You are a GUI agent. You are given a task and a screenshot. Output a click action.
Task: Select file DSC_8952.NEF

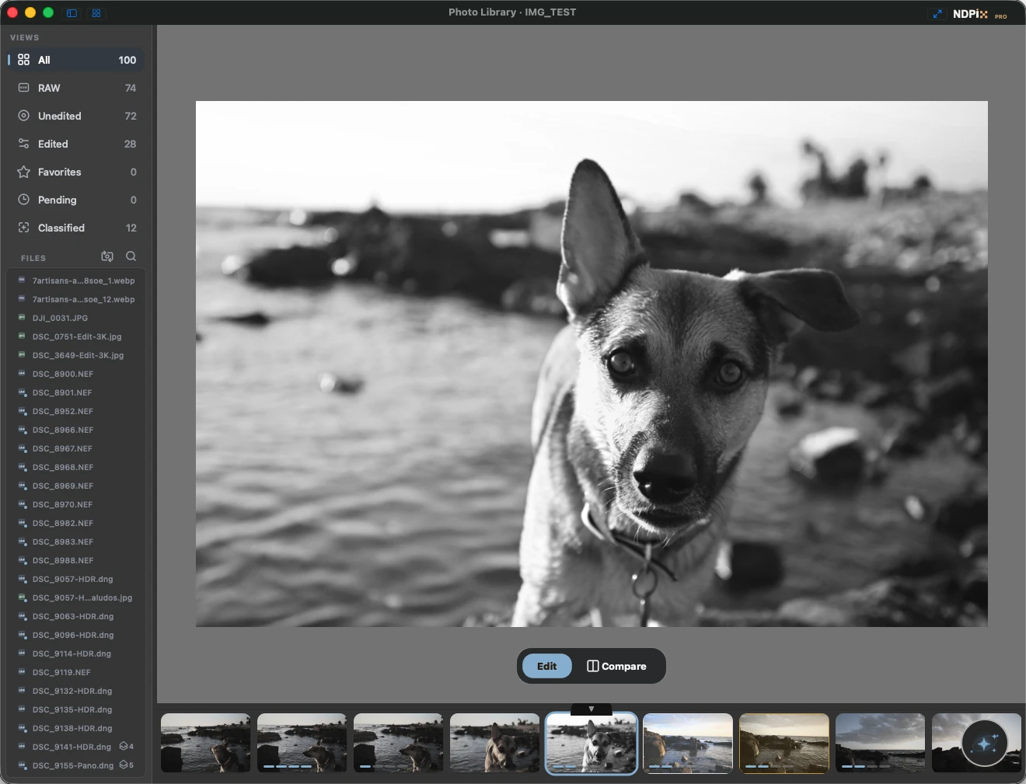75,411
